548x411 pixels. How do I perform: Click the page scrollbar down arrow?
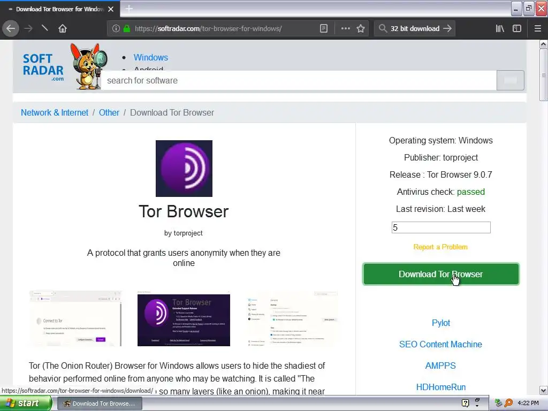tap(544, 390)
